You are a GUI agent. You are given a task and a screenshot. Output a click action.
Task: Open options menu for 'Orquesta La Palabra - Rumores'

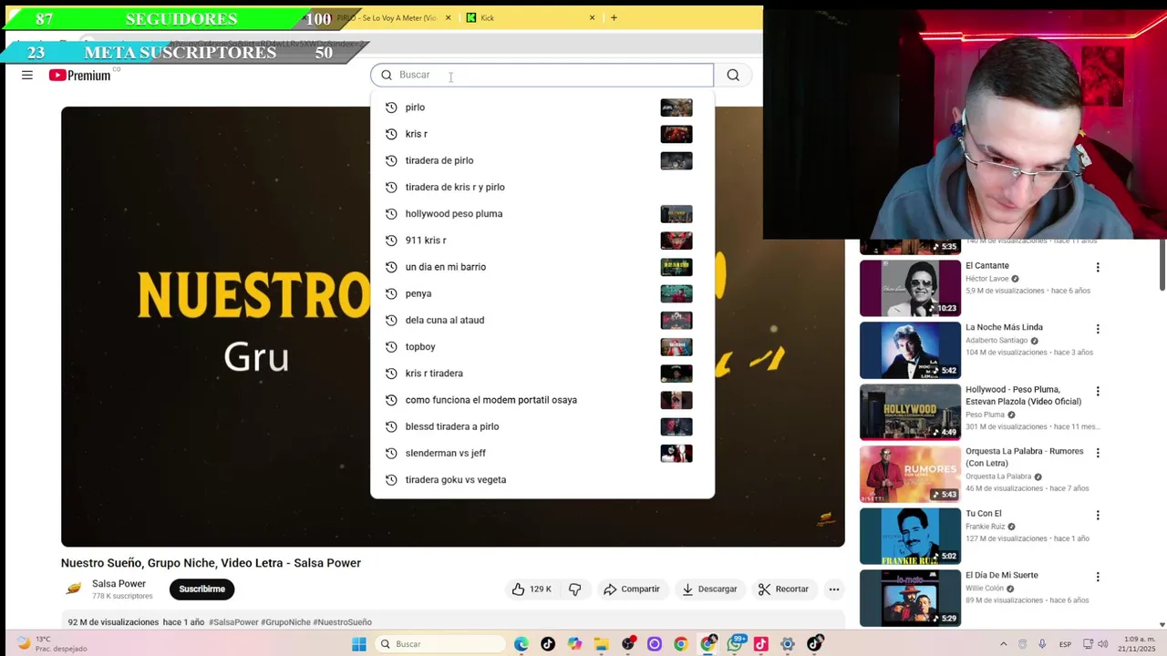[1098, 453]
